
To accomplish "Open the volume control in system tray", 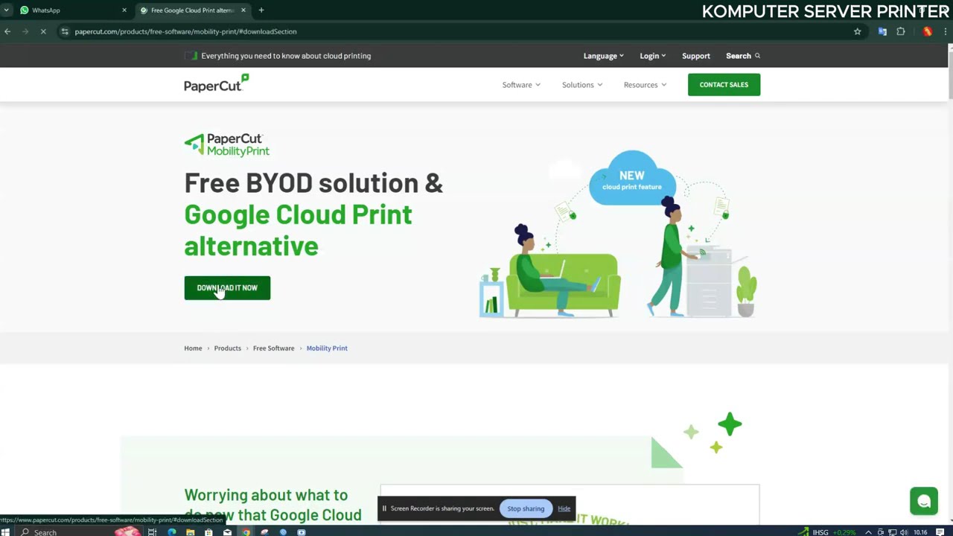I will coord(904,532).
